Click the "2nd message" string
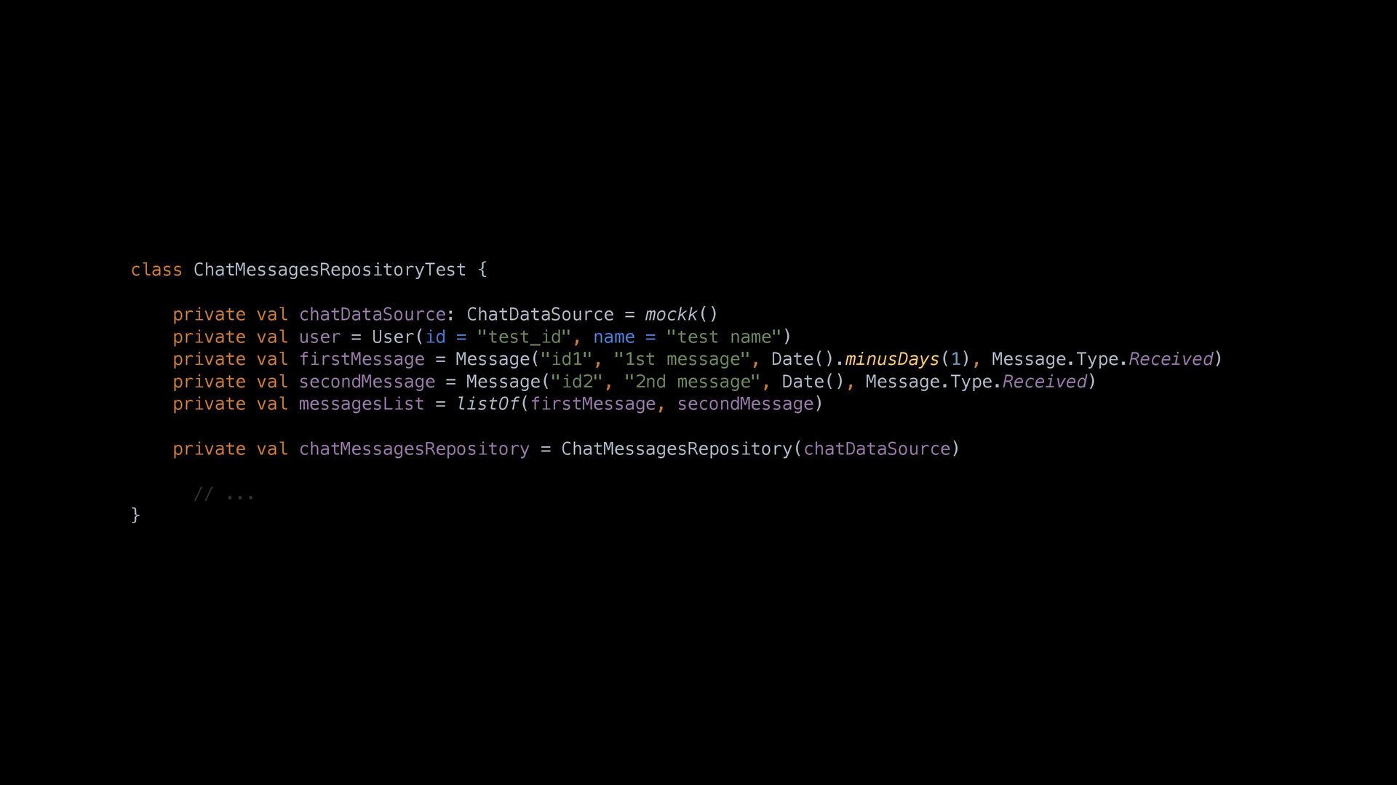 (x=692, y=382)
